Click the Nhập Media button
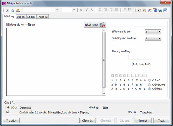 [95, 25]
